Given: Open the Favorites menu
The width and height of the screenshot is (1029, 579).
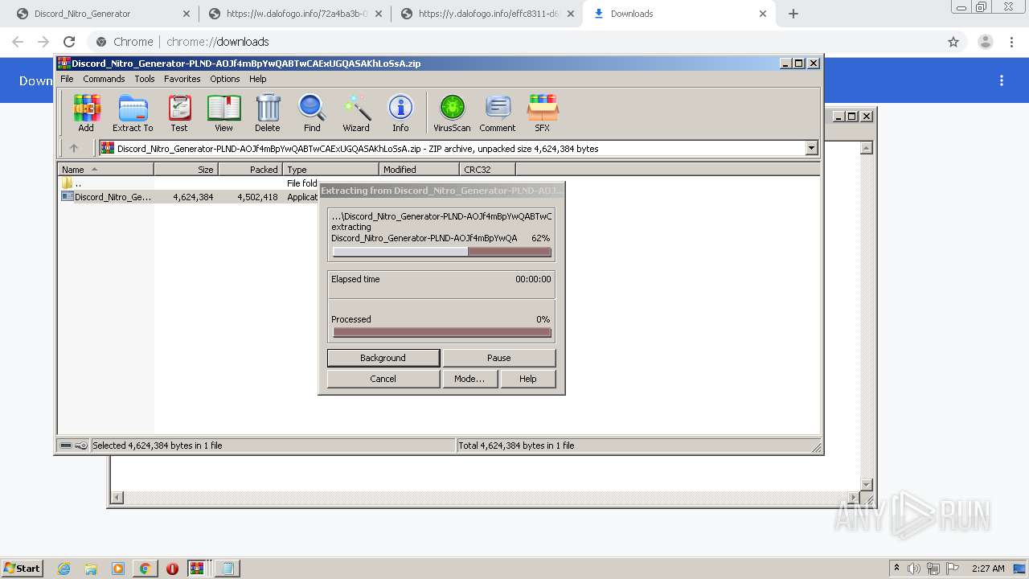Looking at the screenshot, I should click(182, 79).
